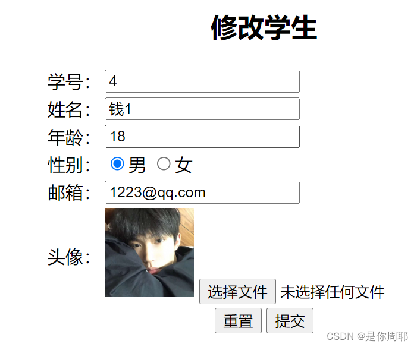Focus the 姓名 field with 钱1

coord(202,109)
